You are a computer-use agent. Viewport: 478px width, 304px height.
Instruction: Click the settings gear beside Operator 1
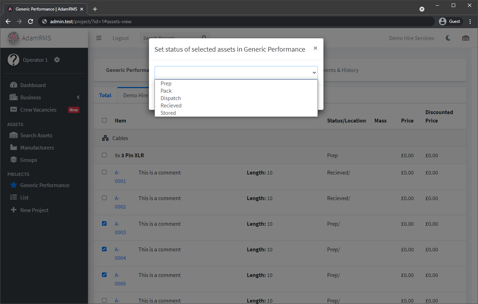tap(57, 60)
